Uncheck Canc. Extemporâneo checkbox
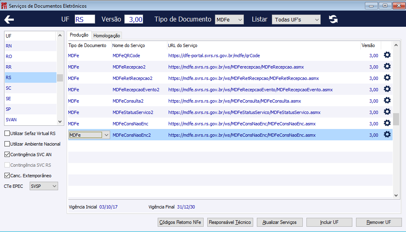Viewport: 406px width, 232px height. 7,176
